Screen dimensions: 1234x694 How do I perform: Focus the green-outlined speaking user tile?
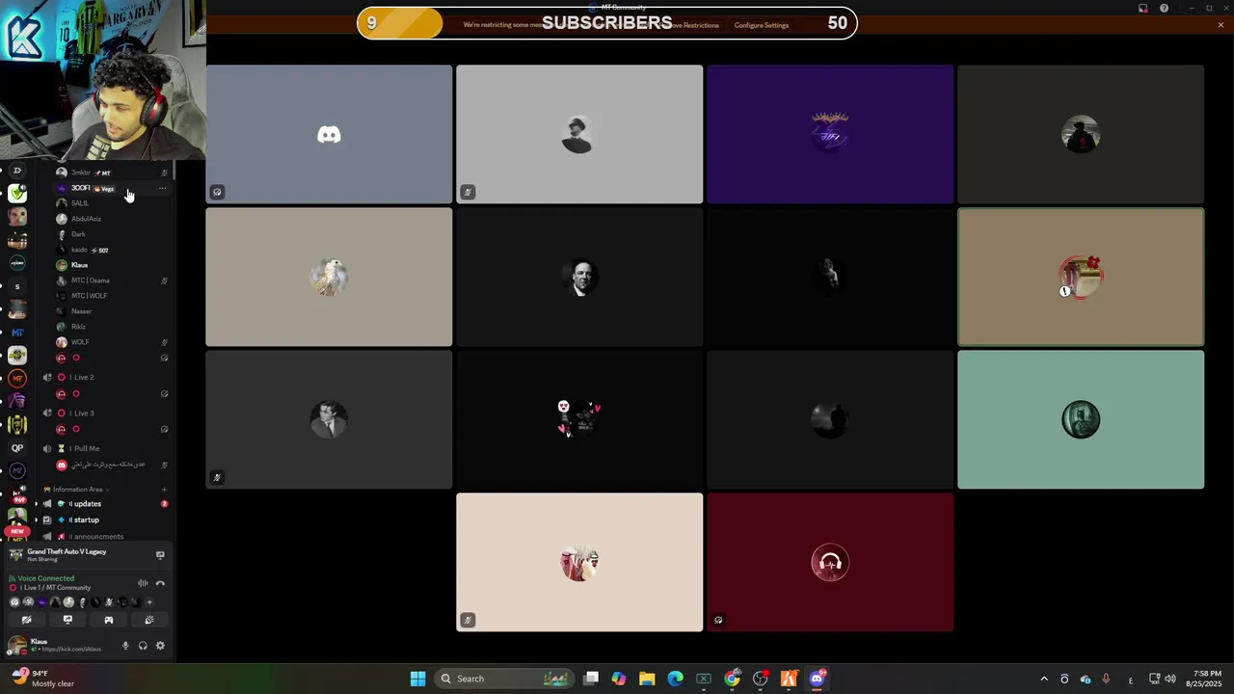point(1081,278)
